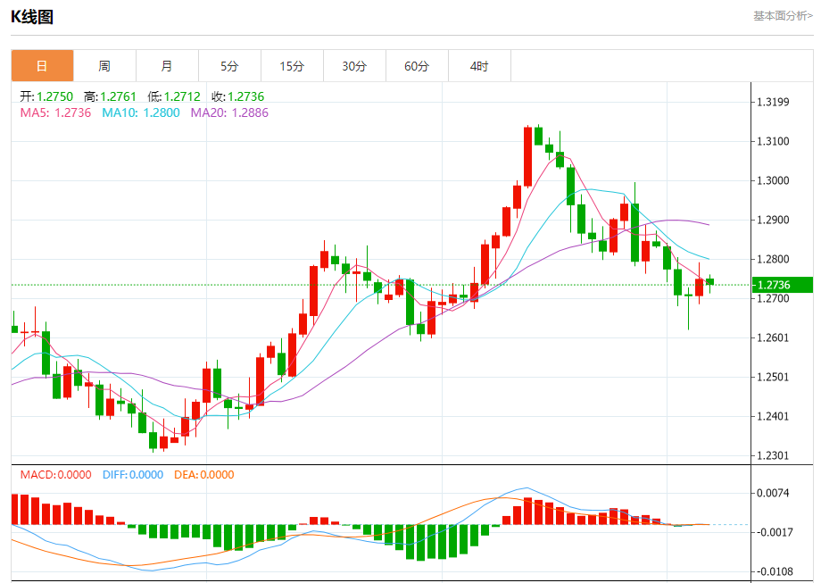This screenshot has width=821, height=583.
Task: Click the 1.3000 price axis label
Action: click(773, 180)
